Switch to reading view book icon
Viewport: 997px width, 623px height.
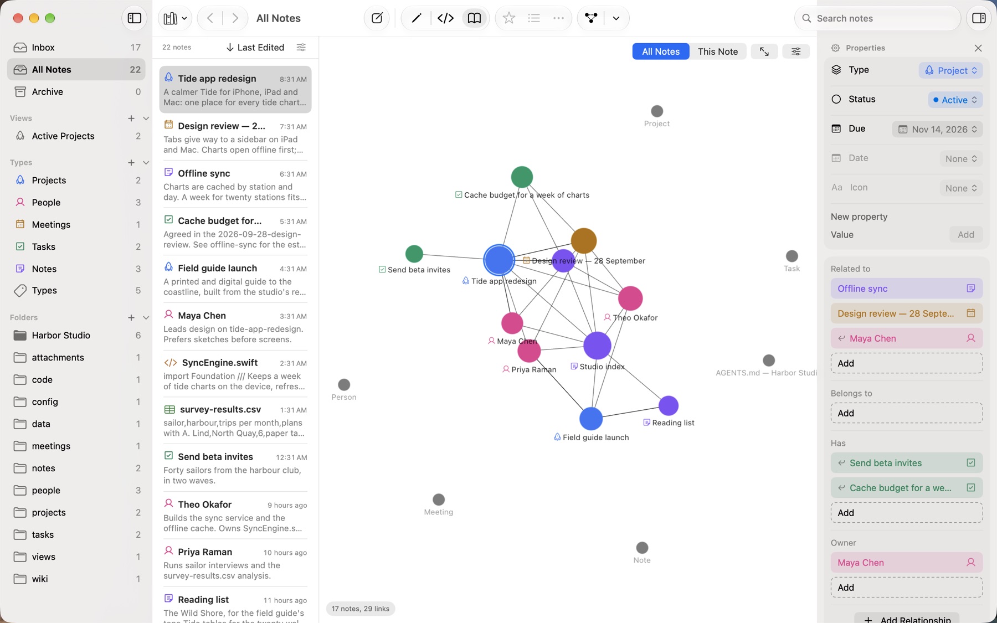tap(474, 18)
